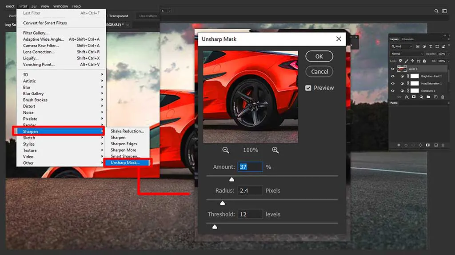455x255 pixels.
Task: Expand the Noise submenu
Action: [x=61, y=112]
